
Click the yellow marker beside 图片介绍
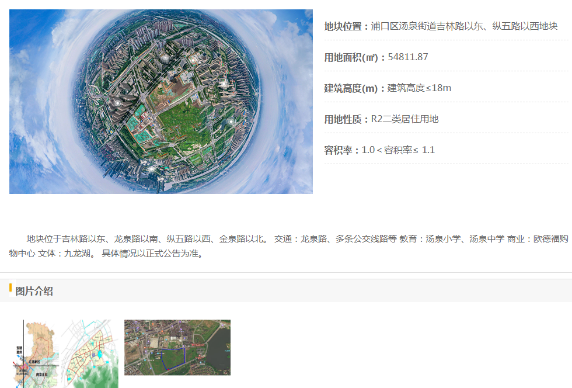coord(11,288)
